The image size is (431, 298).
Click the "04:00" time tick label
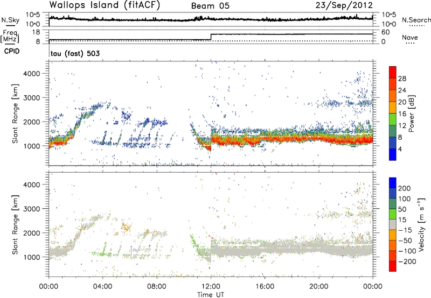click(102, 287)
